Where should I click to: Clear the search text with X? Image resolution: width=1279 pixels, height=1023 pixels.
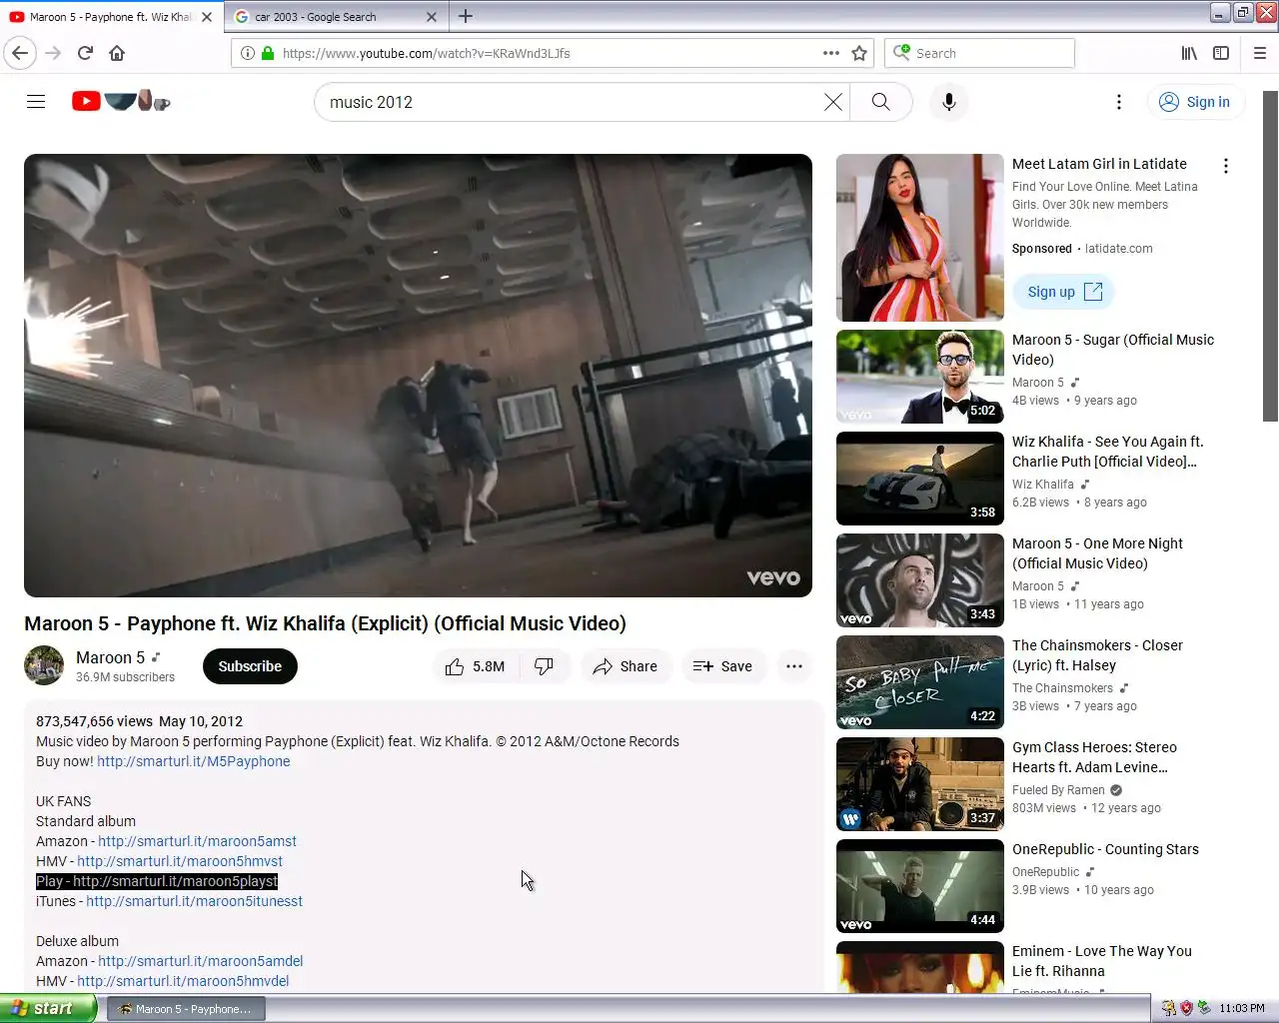[832, 102]
